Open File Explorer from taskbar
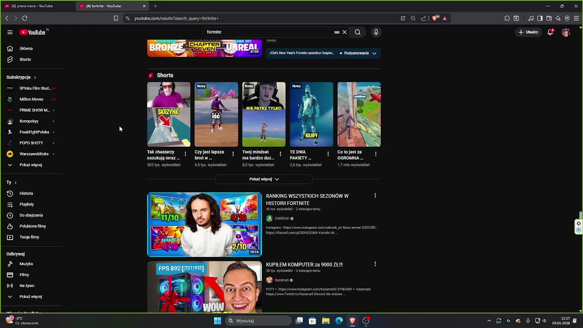 [x=326, y=321]
